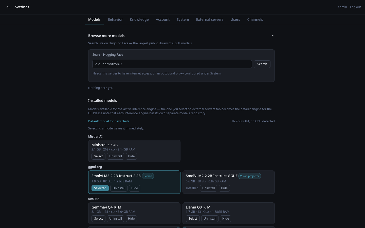Screen dimensions: 365x228
Task: Go back using the arrow icon
Action: [8, 7]
